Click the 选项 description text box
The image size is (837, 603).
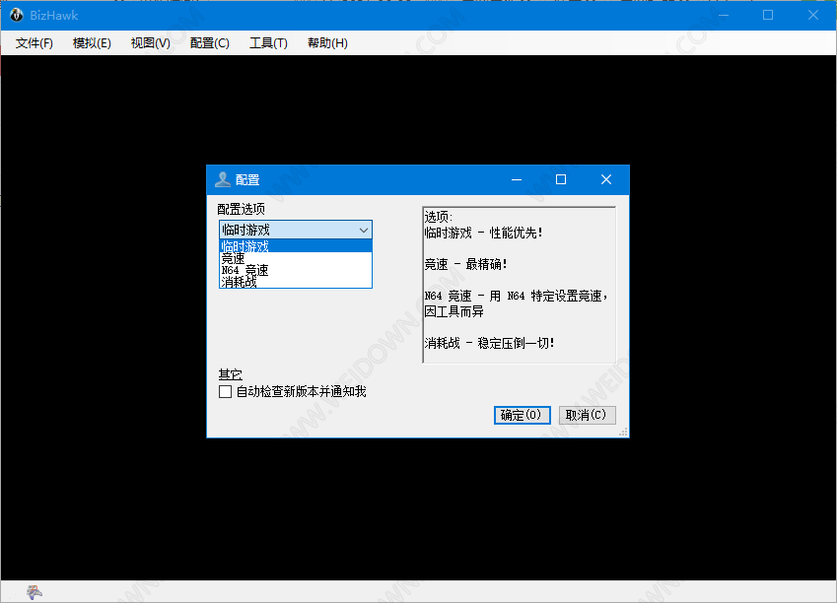pos(519,285)
